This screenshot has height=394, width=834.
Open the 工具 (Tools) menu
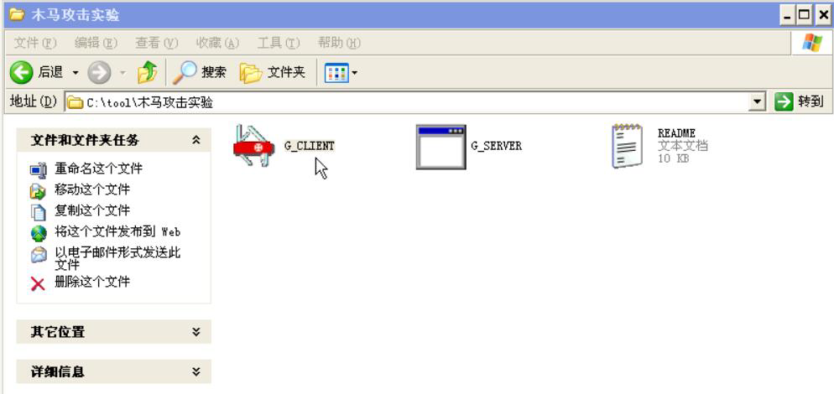(x=279, y=43)
